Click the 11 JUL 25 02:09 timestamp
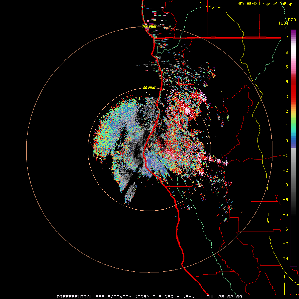The height and width of the screenshot is (299, 299). pos(219,297)
